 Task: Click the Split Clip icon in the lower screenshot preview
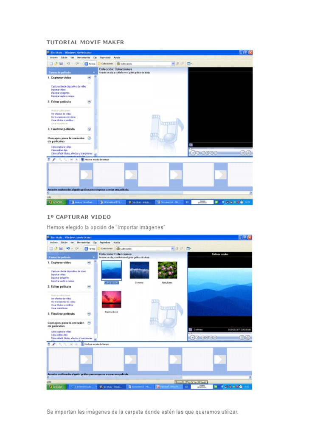[x=242, y=338]
